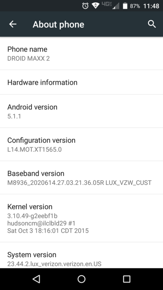The image size is (163, 290).
Task: Tap the System version entry
Action: pos(82,255)
